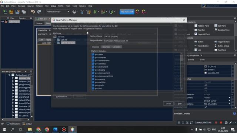Click Add Platform button
Image resolution: width=237 pixels, height=133 pixels.
pyautogui.click(x=62, y=96)
